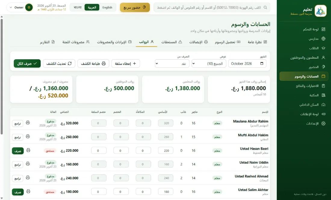Click the ID search input field
This screenshot has width=331, height=200.
coord(212,8)
